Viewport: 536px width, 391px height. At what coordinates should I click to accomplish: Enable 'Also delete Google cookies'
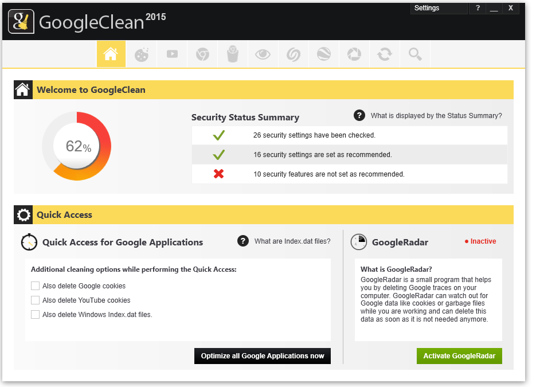coord(35,286)
